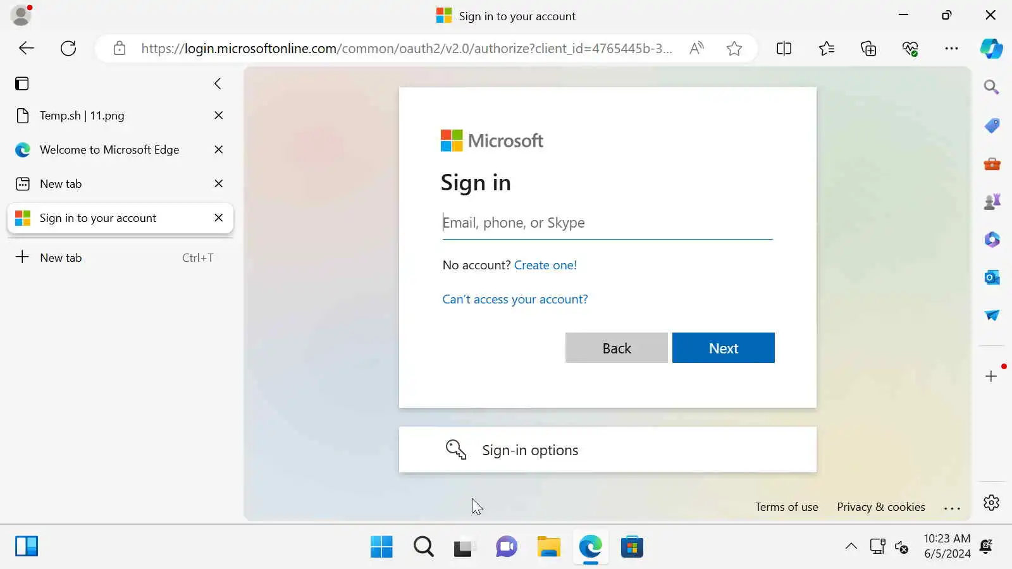This screenshot has width=1012, height=569.
Task: Open Task View on taskbar
Action: click(464, 547)
